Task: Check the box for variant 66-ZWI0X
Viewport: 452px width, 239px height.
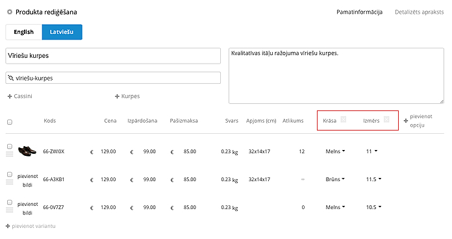Action: [10, 147]
